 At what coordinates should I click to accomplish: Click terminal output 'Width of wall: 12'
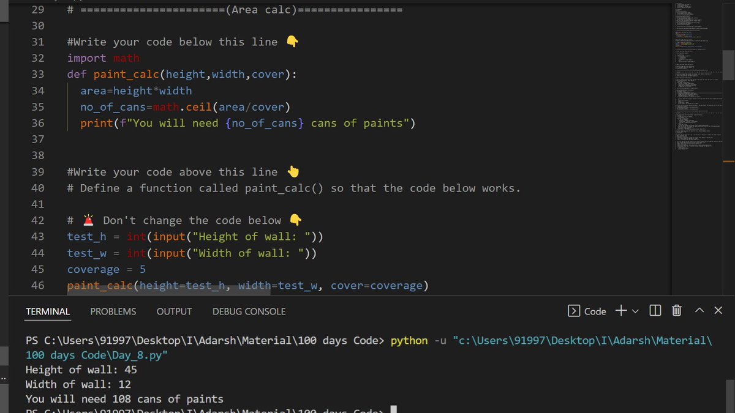(x=78, y=384)
